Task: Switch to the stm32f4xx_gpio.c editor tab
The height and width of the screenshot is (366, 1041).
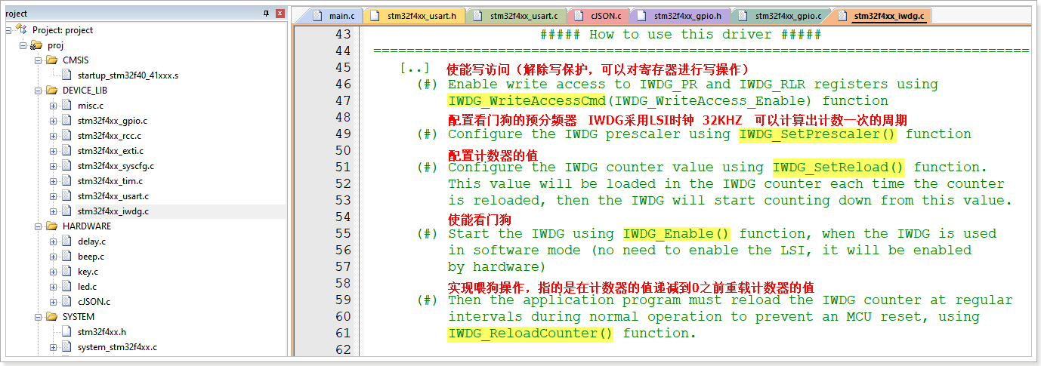Action: (x=781, y=15)
